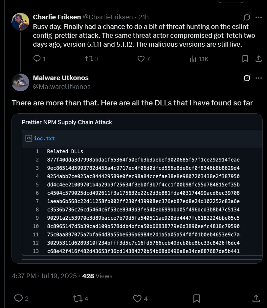Repost the Malware Utkonos reply

point(77,298)
